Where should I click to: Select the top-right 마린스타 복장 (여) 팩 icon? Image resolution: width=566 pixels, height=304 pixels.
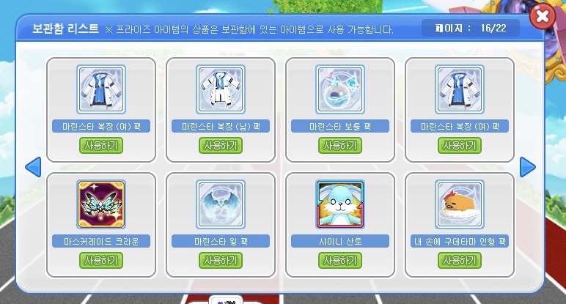[x=460, y=89]
